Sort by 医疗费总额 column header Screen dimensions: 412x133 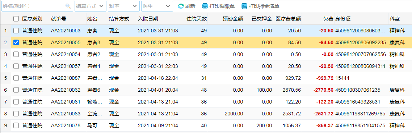pyautogui.click(x=288, y=19)
